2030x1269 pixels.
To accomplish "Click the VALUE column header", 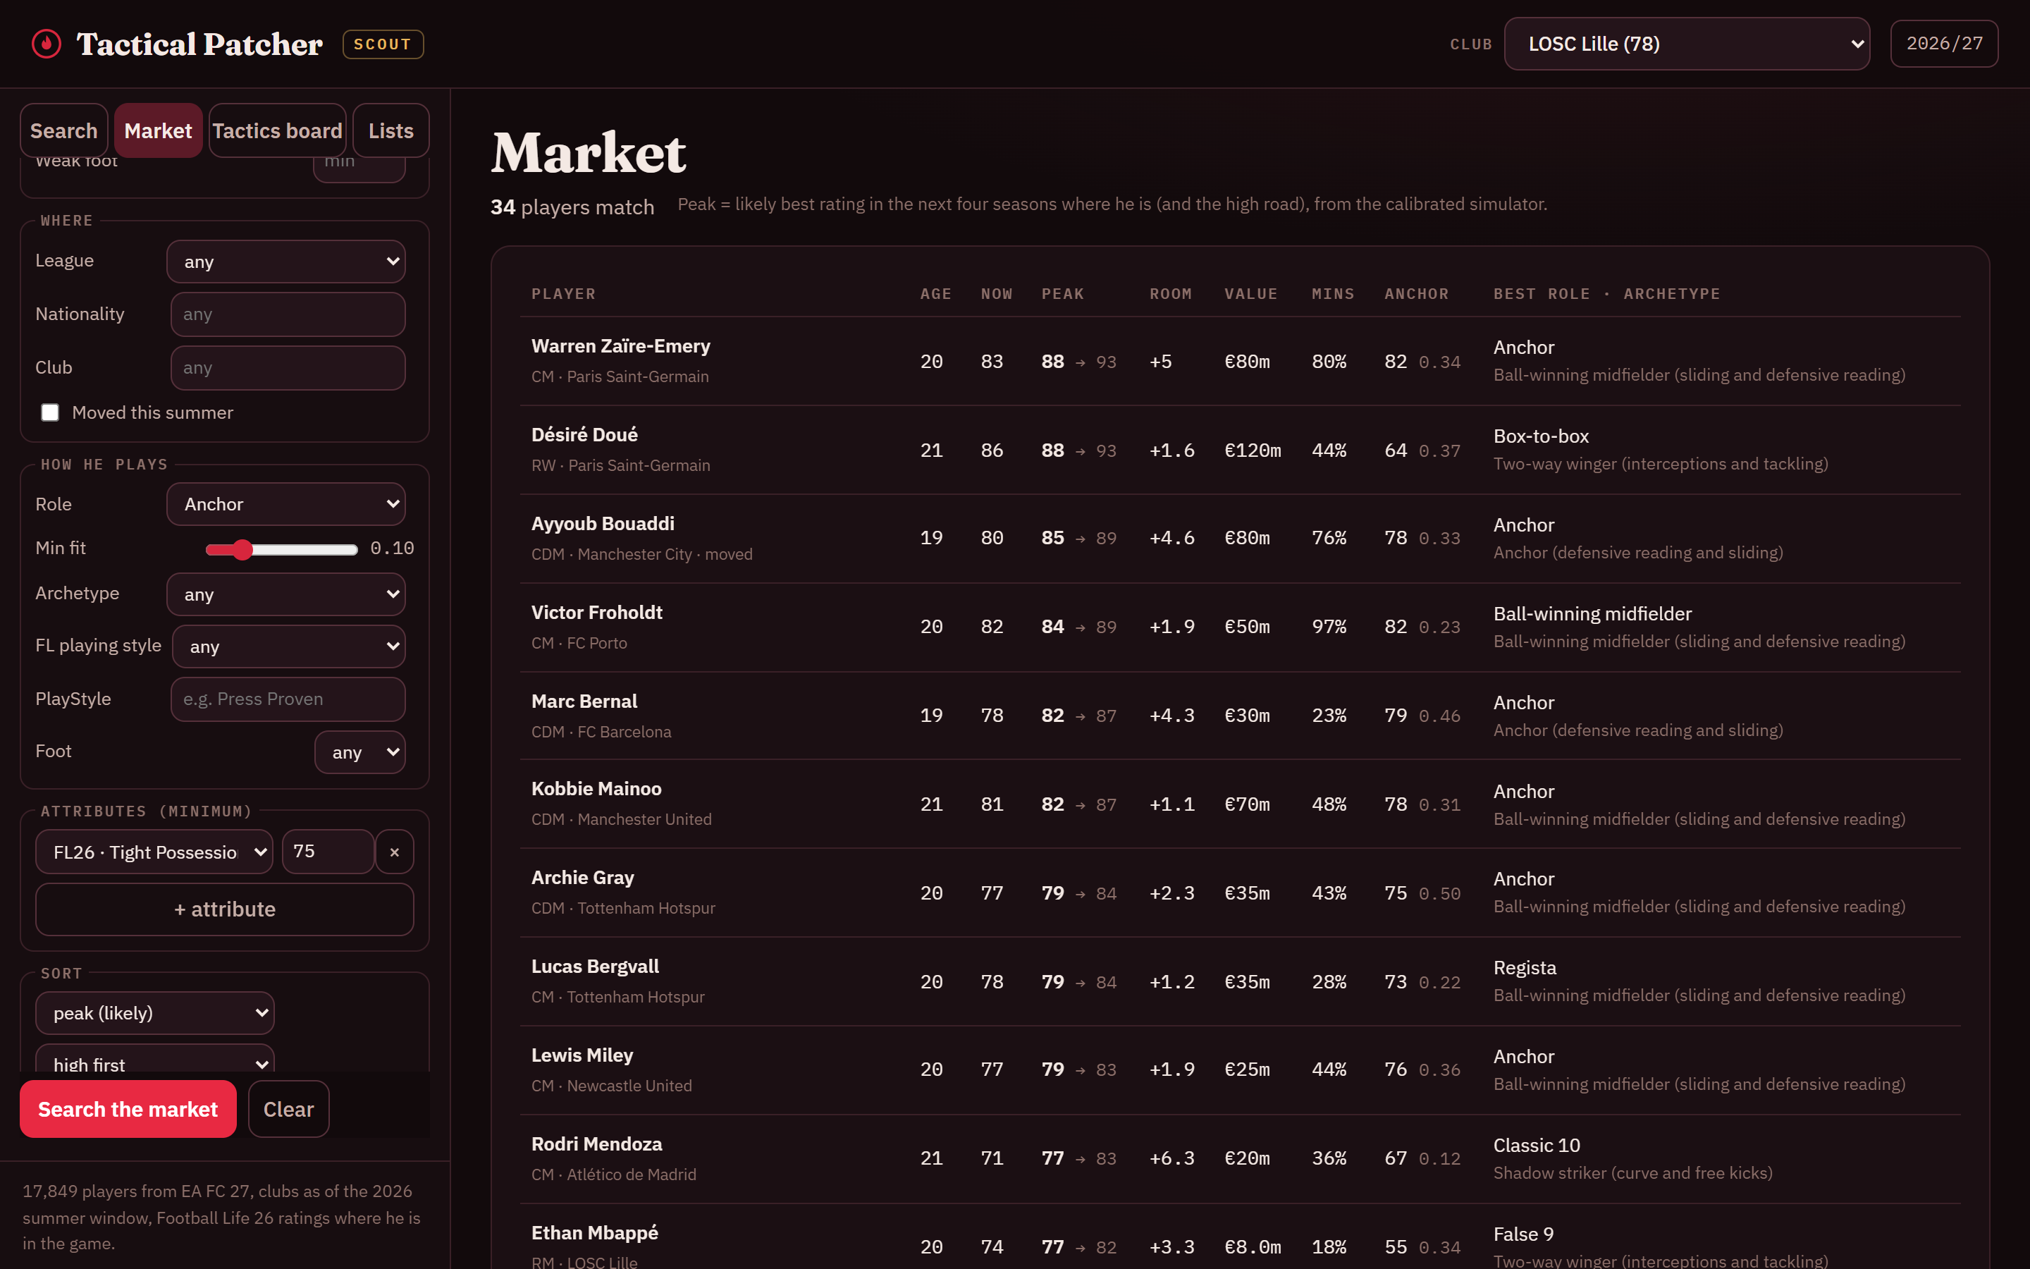I will click(1250, 294).
